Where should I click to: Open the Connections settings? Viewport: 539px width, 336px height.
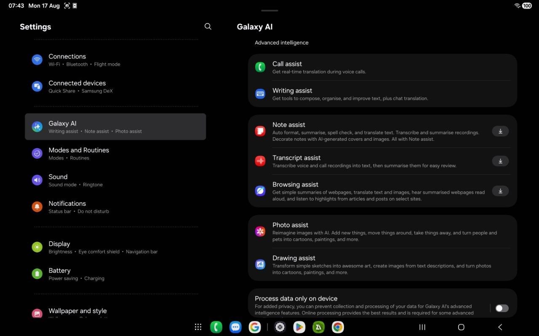[x=115, y=60]
